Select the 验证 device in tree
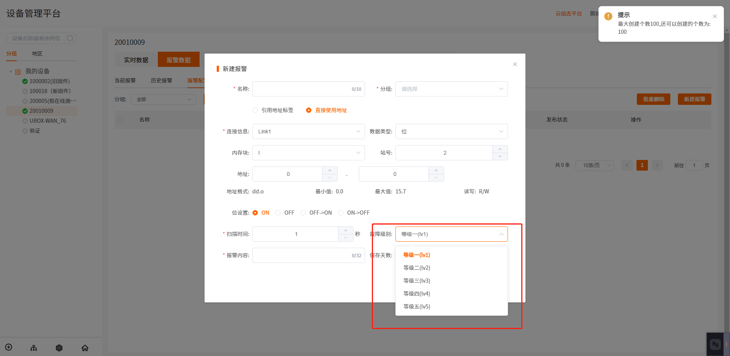This screenshot has width=730, height=356. 35,131
